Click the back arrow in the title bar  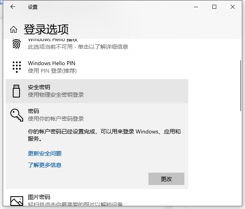(13, 7)
